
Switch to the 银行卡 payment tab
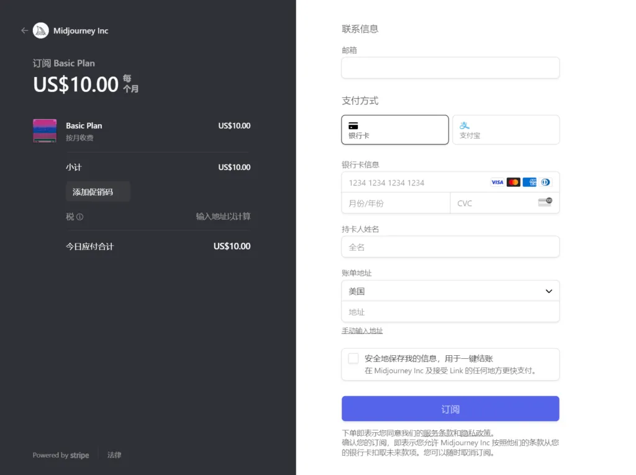(395, 130)
